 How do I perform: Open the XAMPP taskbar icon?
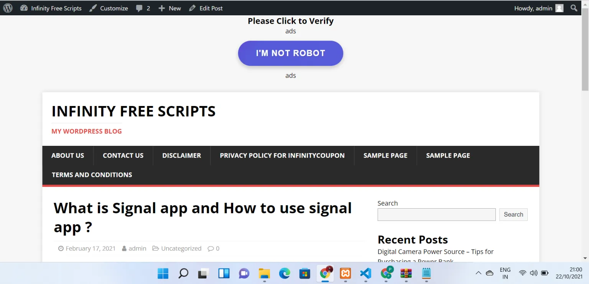[x=346, y=273]
